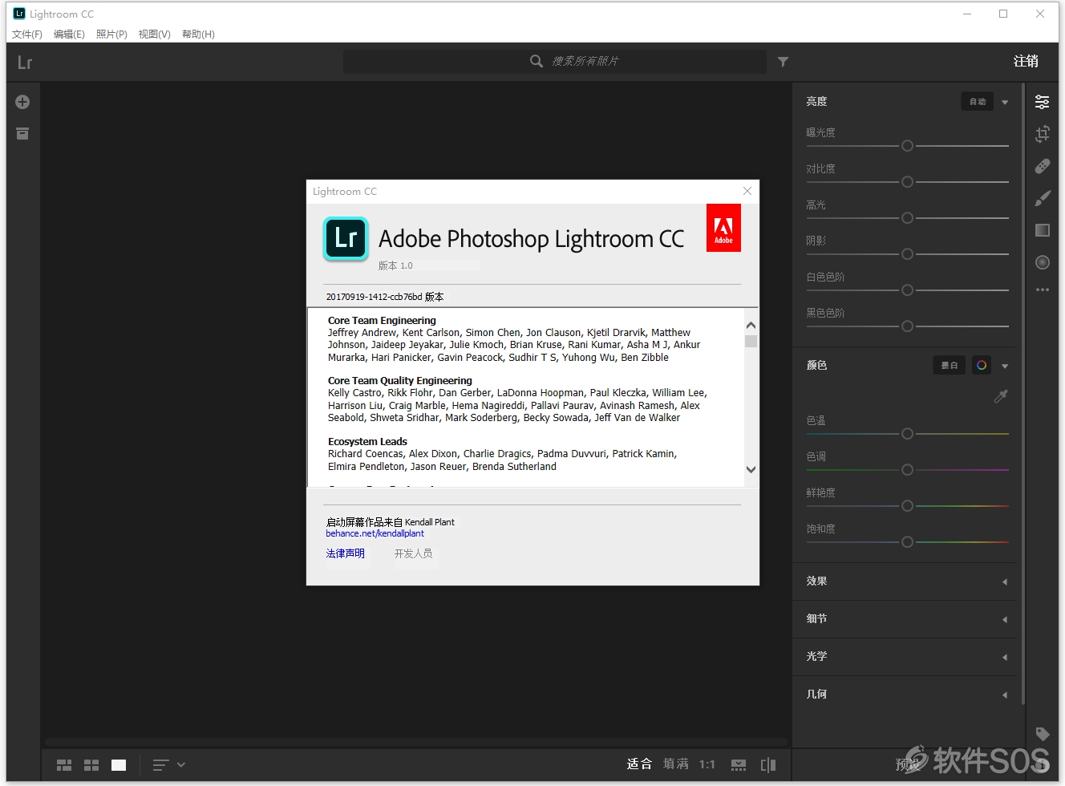The width and height of the screenshot is (1065, 786).
Task: Click the filter funnel icon
Action: click(783, 62)
